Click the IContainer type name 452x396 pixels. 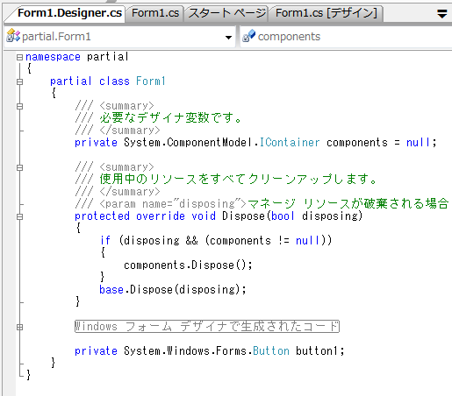[x=290, y=143]
